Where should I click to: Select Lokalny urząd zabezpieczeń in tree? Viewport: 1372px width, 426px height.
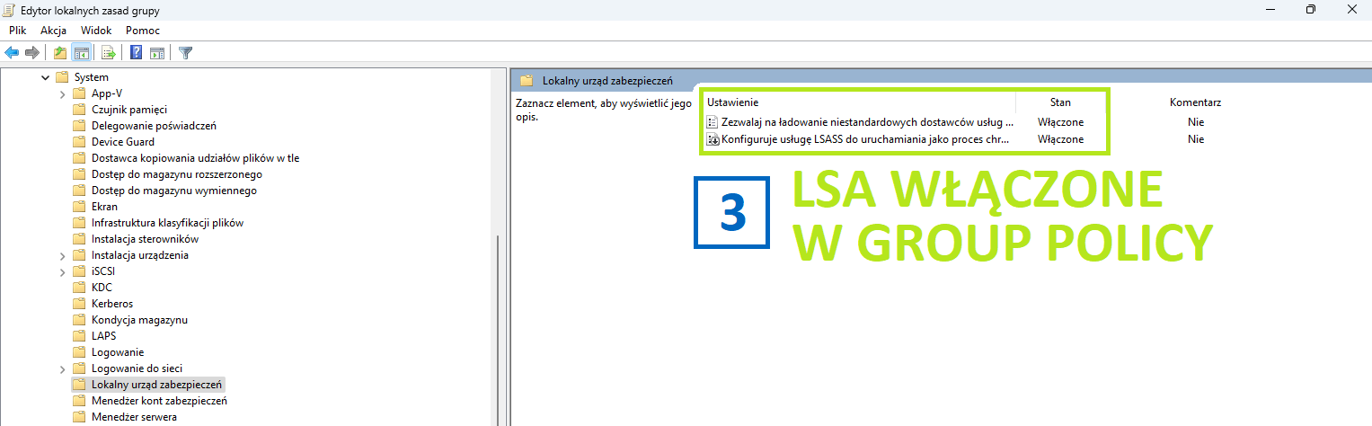point(157,385)
